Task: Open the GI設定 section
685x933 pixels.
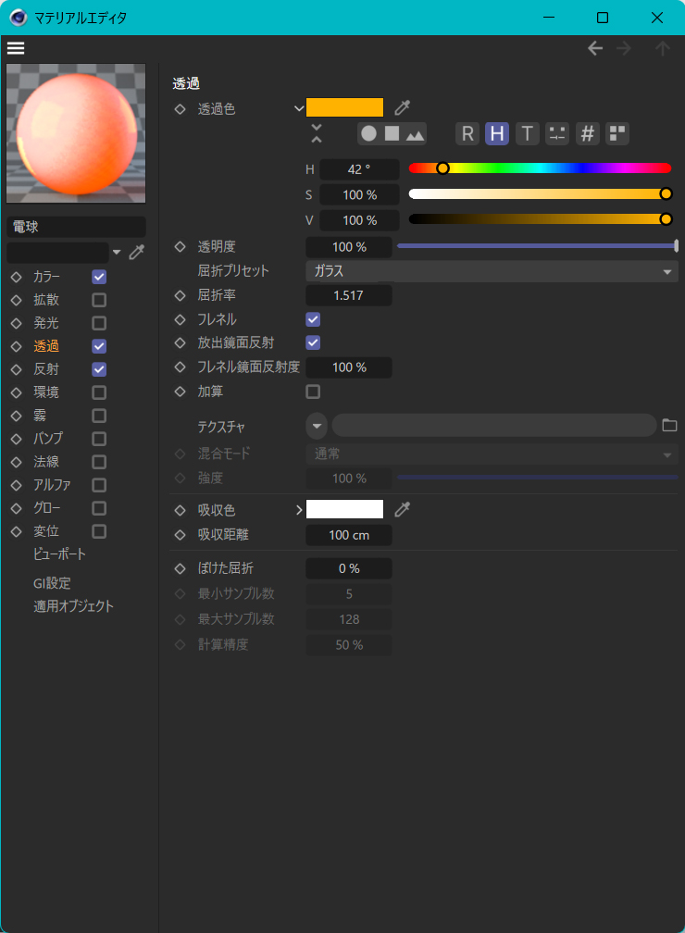Action: click(52, 583)
